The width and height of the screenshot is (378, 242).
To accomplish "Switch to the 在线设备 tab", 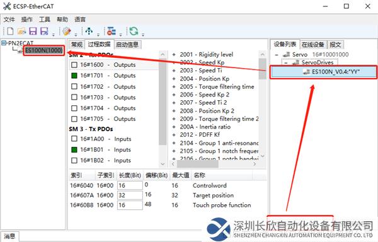I will click(313, 45).
